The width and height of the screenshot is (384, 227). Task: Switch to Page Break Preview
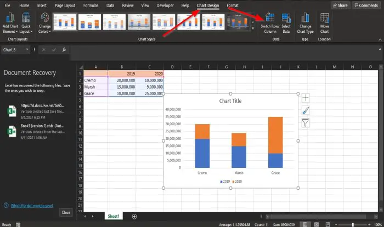click(327, 224)
